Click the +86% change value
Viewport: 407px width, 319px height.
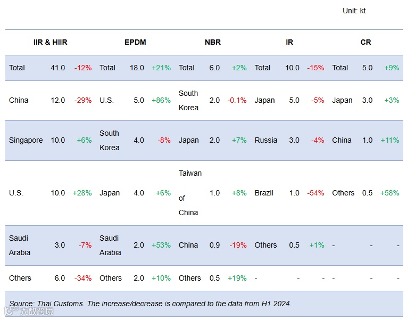[x=161, y=100]
